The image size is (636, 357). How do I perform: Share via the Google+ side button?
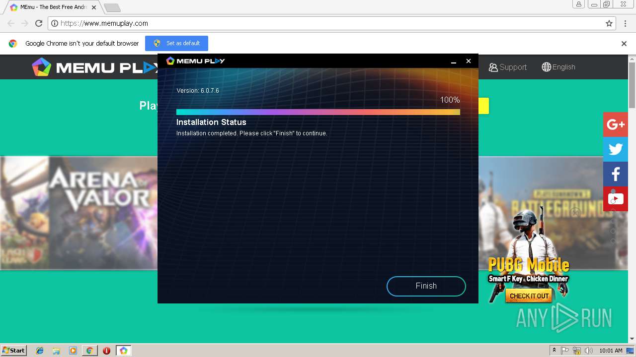coord(616,124)
